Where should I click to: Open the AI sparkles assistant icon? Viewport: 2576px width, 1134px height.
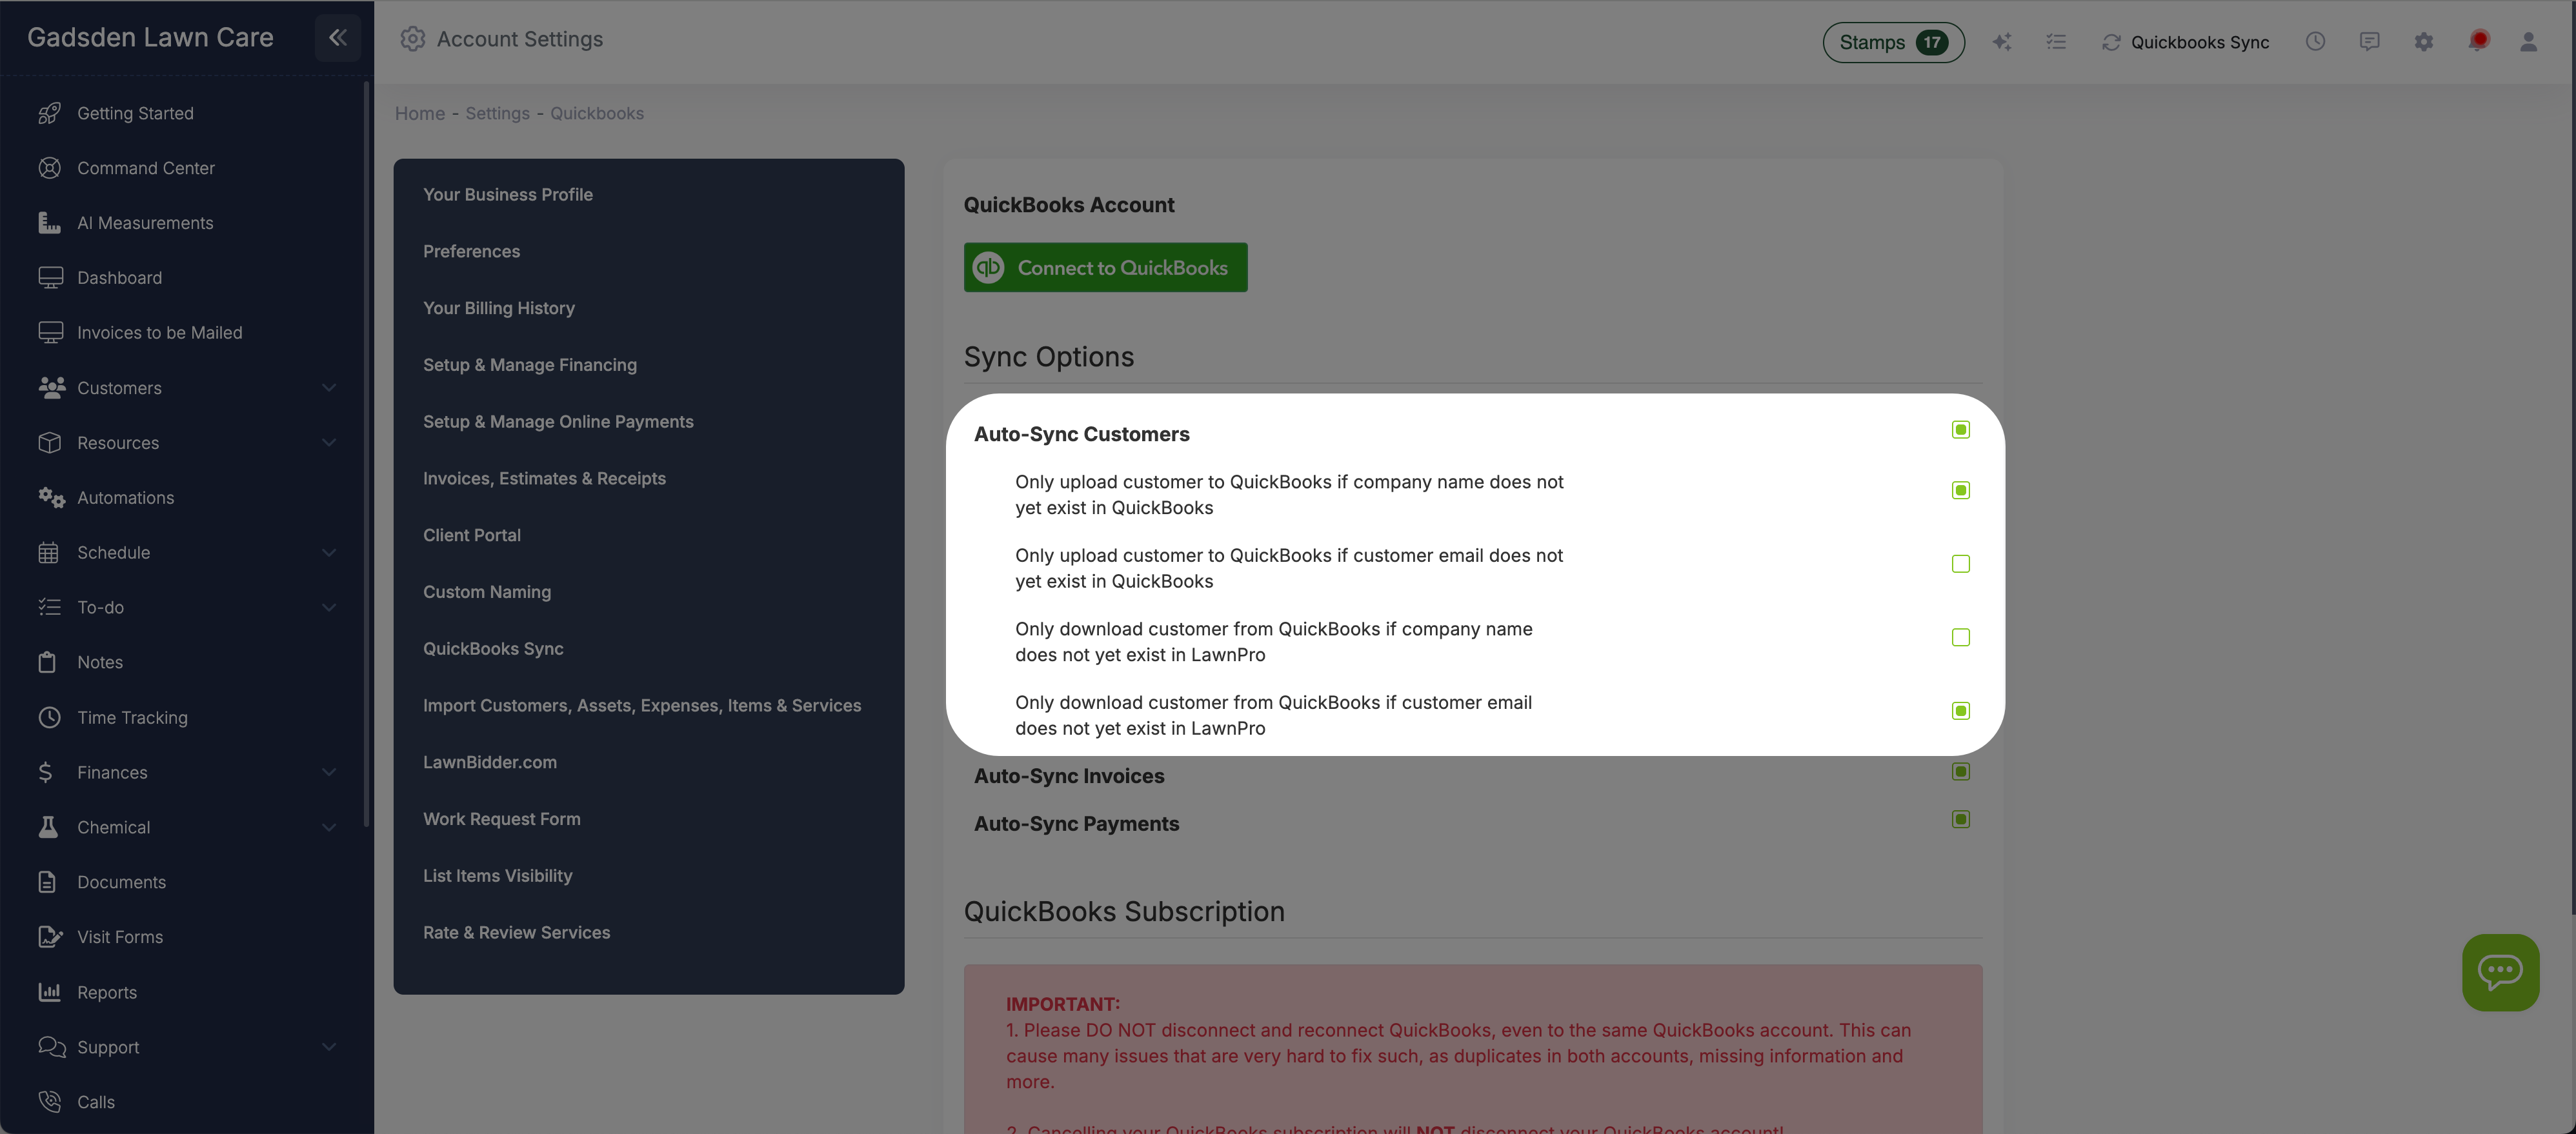pyautogui.click(x=2003, y=42)
